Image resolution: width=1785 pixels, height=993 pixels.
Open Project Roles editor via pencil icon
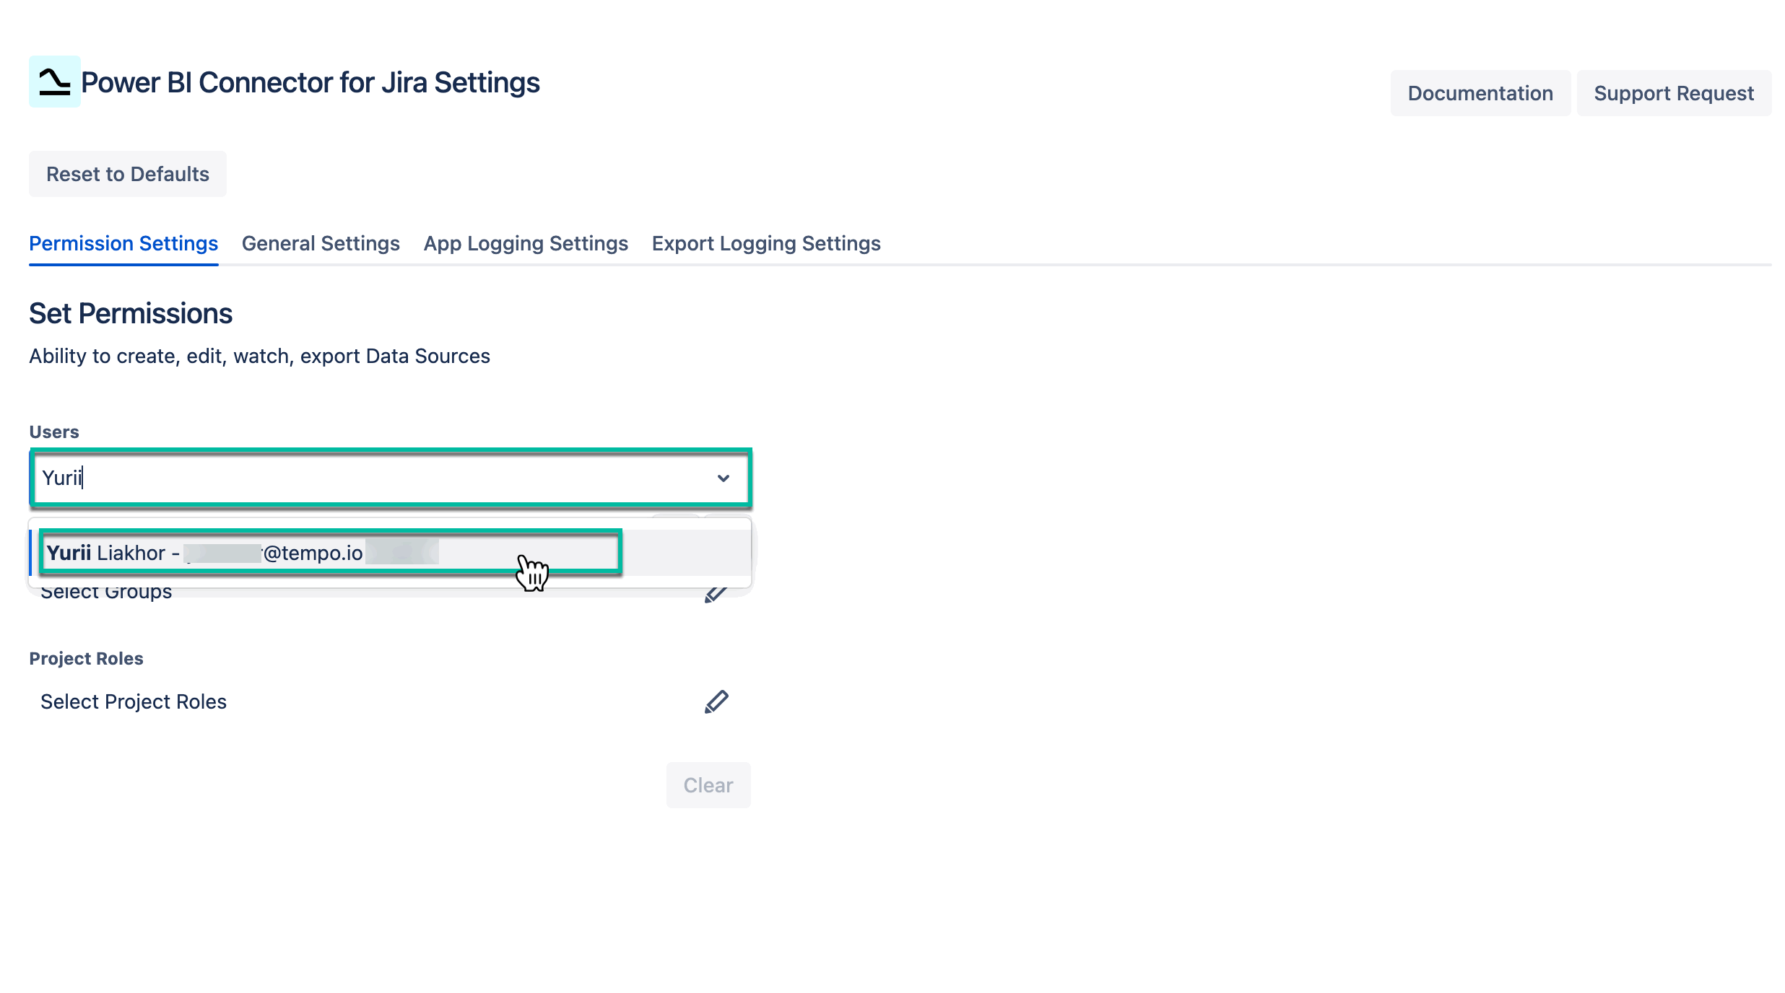click(x=716, y=701)
